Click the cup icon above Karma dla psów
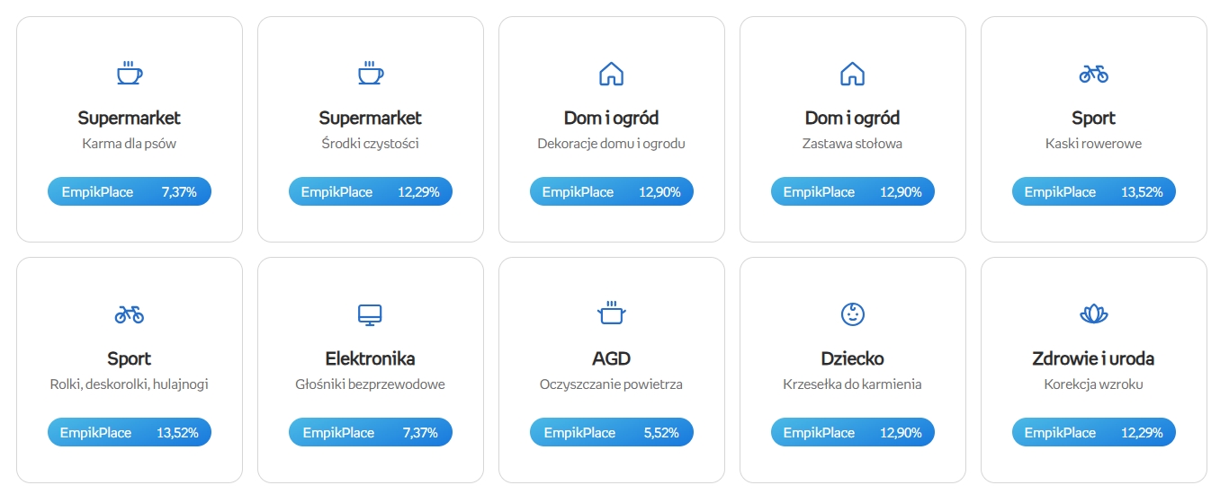1229x503 pixels. coord(130,73)
